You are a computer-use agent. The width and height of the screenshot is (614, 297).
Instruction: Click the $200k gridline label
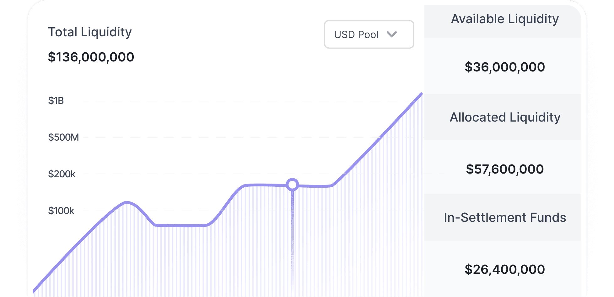62,174
